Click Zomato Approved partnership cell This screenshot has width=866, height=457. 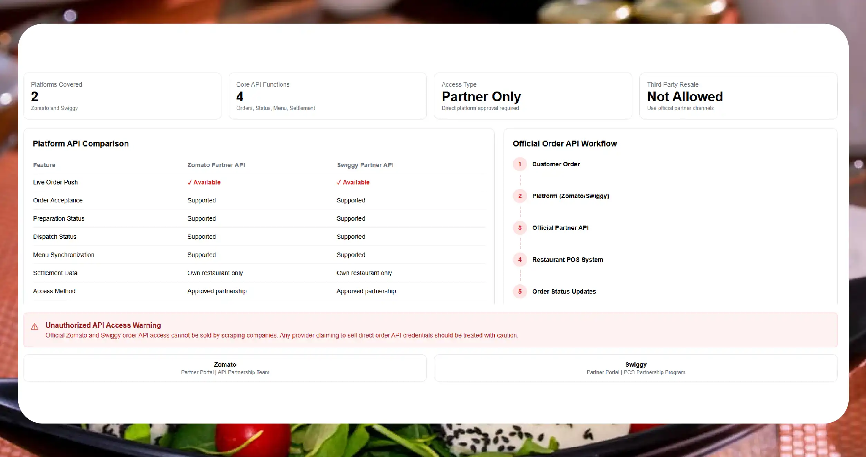[x=217, y=291]
